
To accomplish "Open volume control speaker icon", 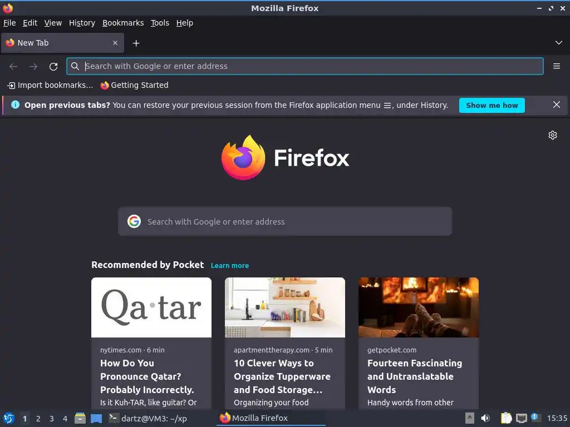I will pos(485,419).
